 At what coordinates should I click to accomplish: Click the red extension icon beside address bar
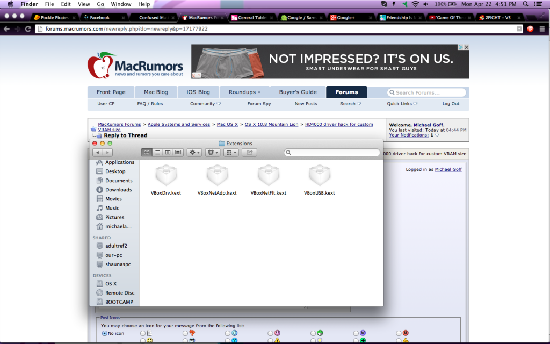pyautogui.click(x=530, y=29)
